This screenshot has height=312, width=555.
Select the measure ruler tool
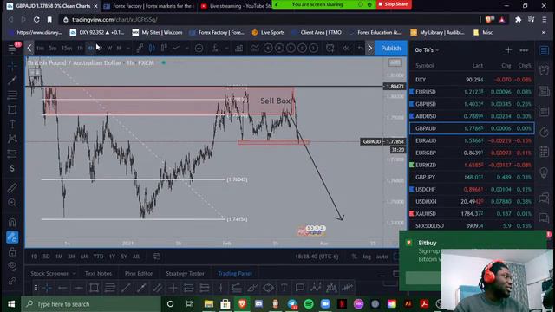click(x=12, y=188)
